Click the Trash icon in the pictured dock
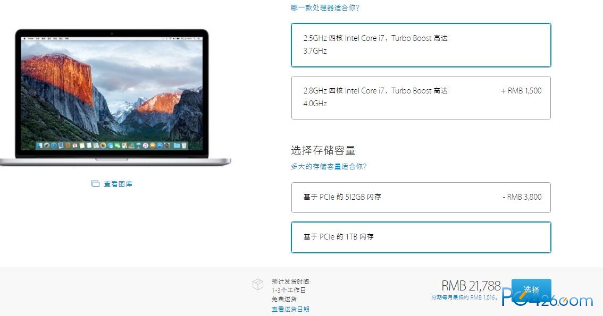Image resolution: width=603 pixels, height=316 pixels. [184, 146]
